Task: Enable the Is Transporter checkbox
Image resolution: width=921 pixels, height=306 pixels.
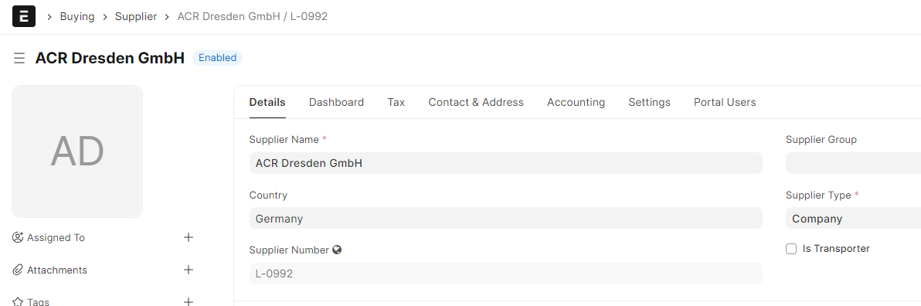Action: pyautogui.click(x=791, y=249)
